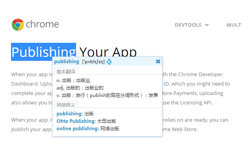Click the 'th the Chrome Developer' text
251x157 pixels.
pos(193,74)
